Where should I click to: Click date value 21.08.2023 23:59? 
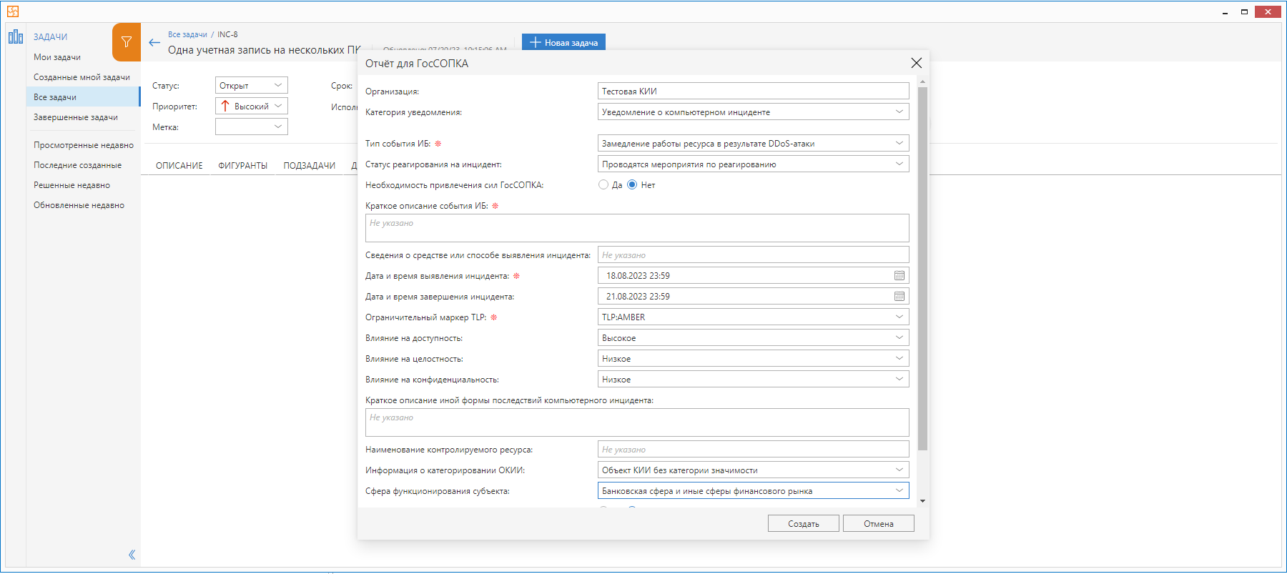click(638, 296)
